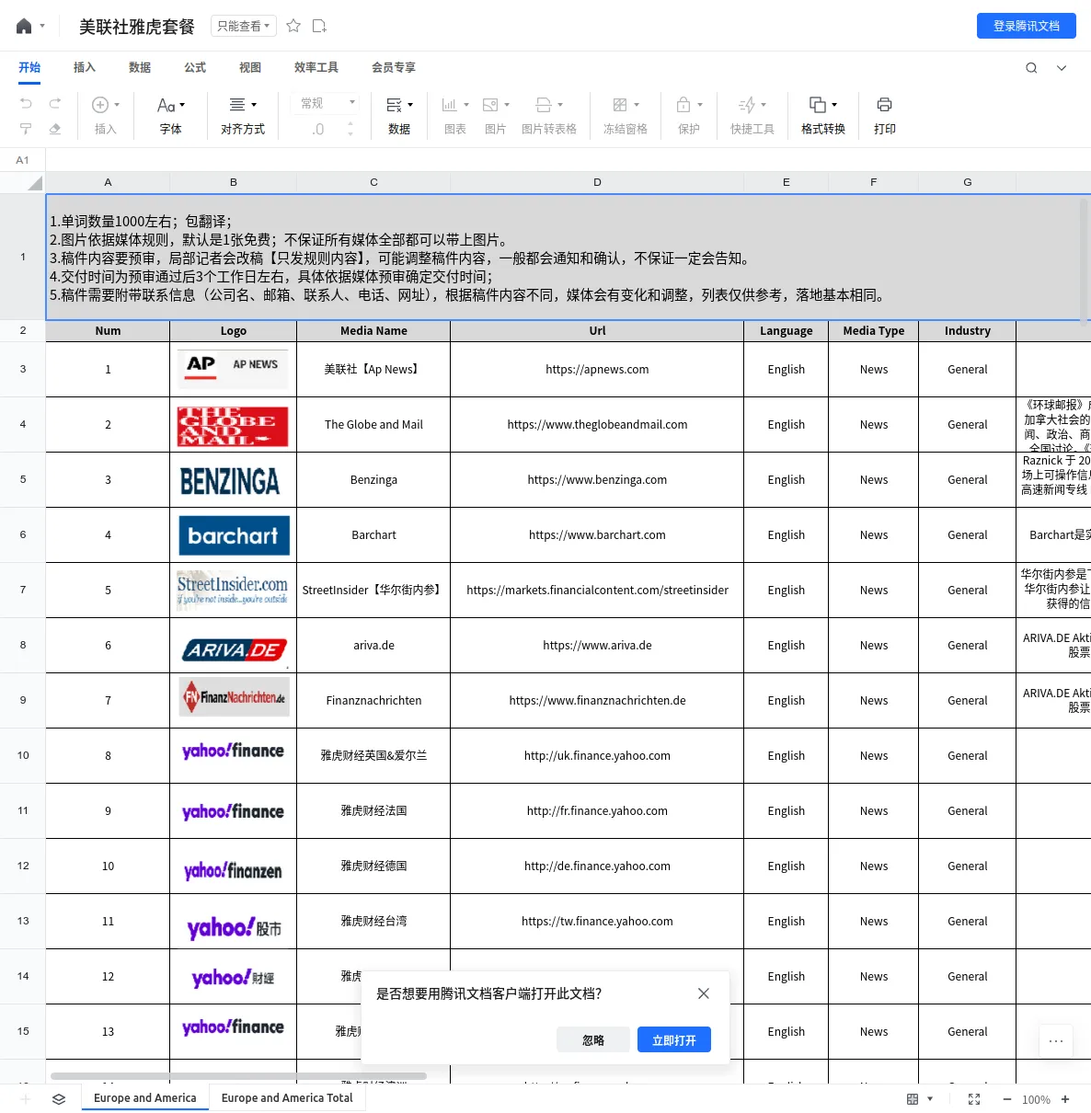This screenshot has height=1113, width=1091.
Task: Click the A1 cell reference box
Action: (x=23, y=160)
